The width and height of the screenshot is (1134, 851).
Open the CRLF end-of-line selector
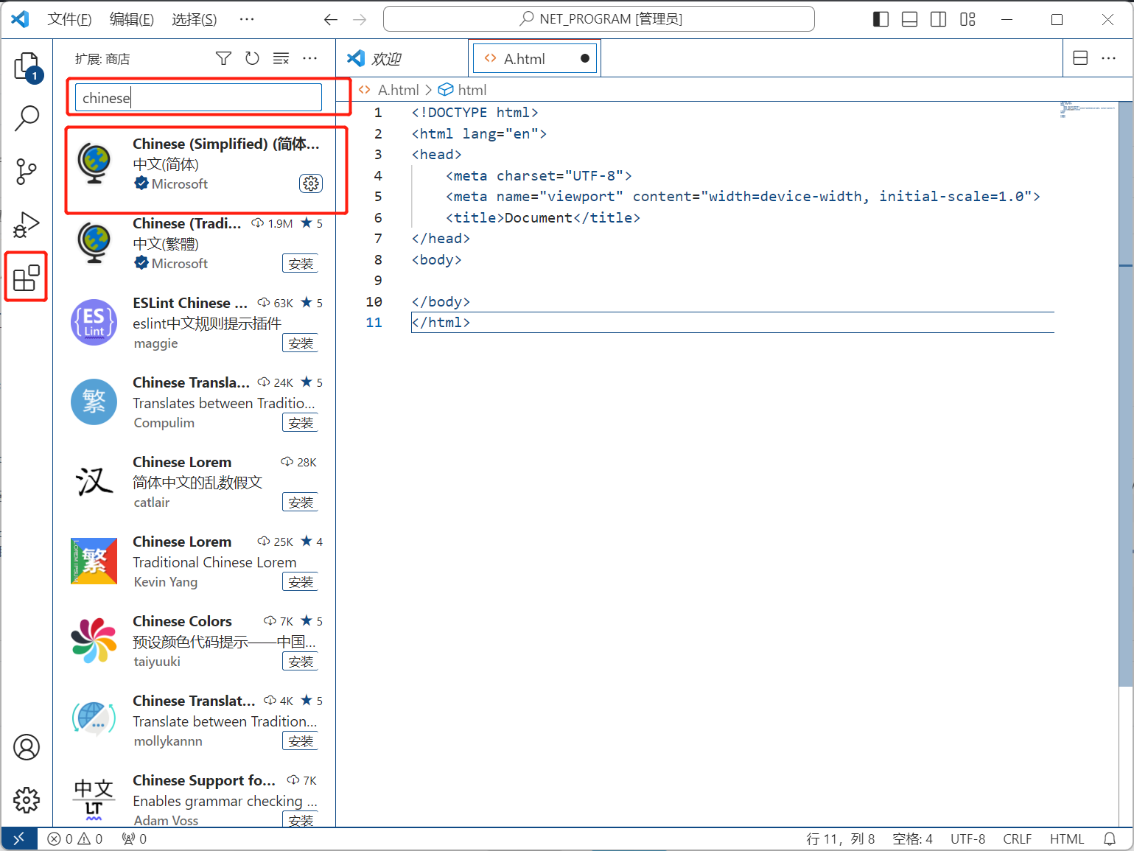click(1017, 838)
